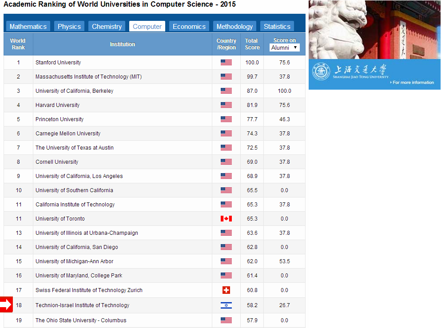
Task: Click University of Southern California name
Action: (x=74, y=190)
